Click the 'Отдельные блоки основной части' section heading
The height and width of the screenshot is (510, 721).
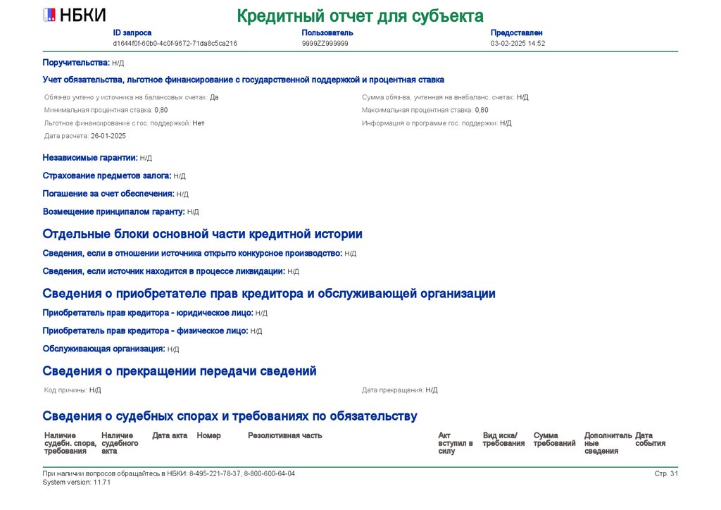coord(202,234)
